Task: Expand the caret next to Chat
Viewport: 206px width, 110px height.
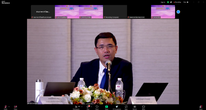Action: click(91, 106)
